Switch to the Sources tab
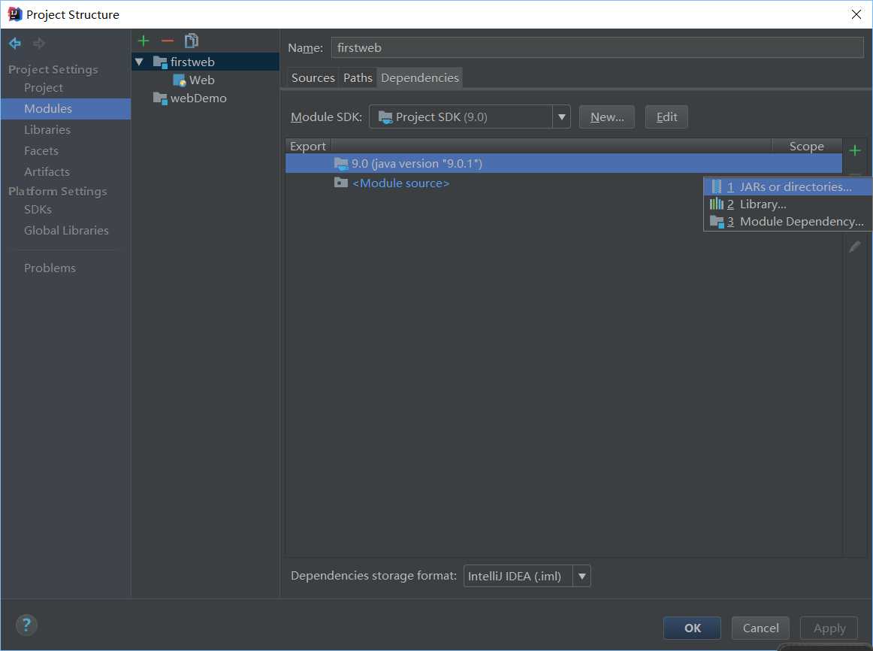 tap(313, 78)
